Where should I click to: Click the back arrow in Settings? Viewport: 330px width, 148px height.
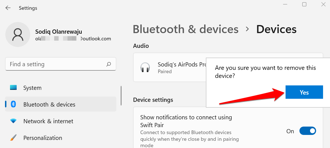point(8,8)
